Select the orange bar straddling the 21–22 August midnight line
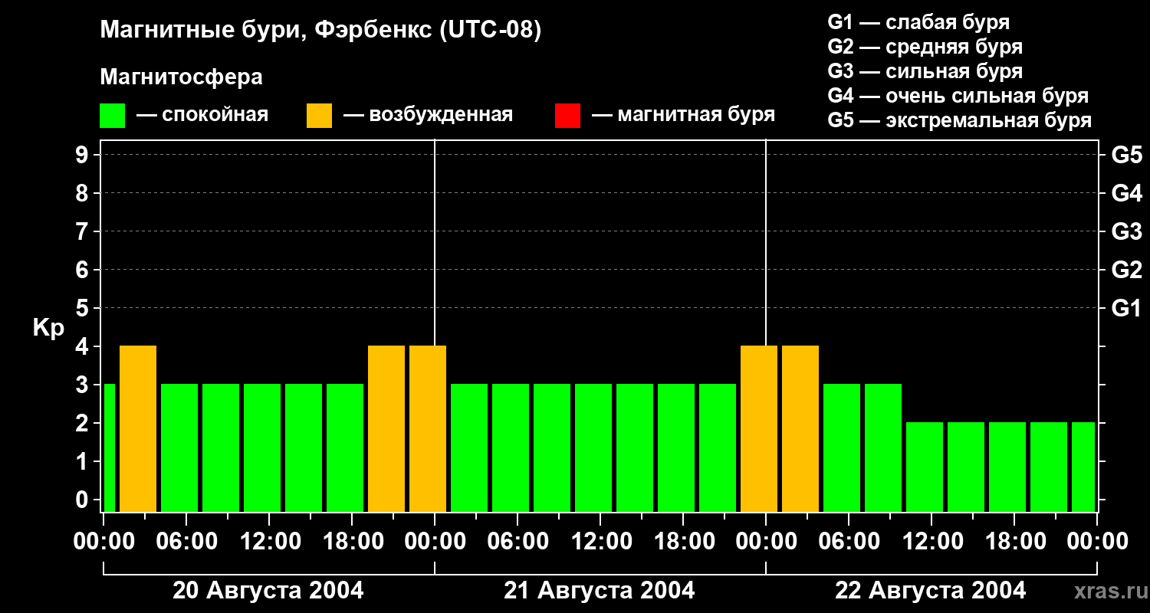The image size is (1150, 613). pos(759,428)
